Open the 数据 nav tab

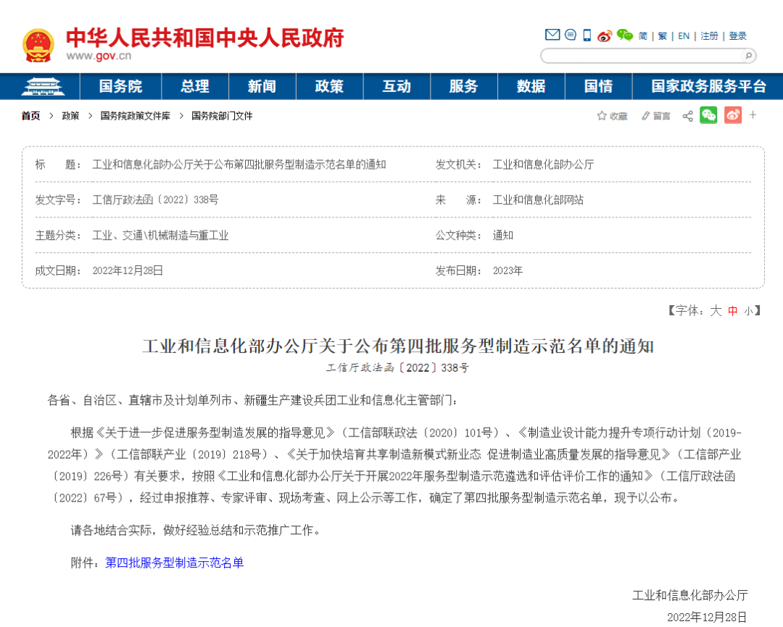(x=531, y=86)
